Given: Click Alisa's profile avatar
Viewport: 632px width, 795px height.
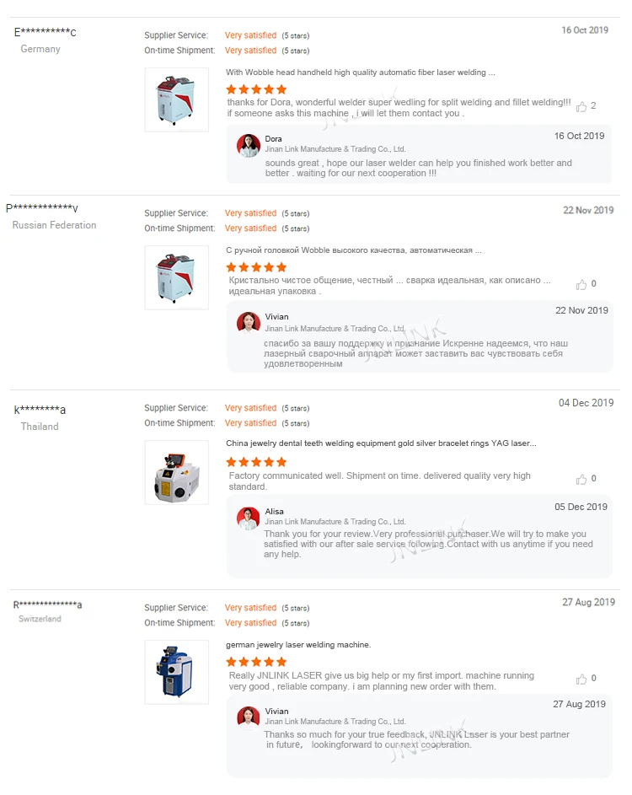Looking at the screenshot, I should 249,518.
